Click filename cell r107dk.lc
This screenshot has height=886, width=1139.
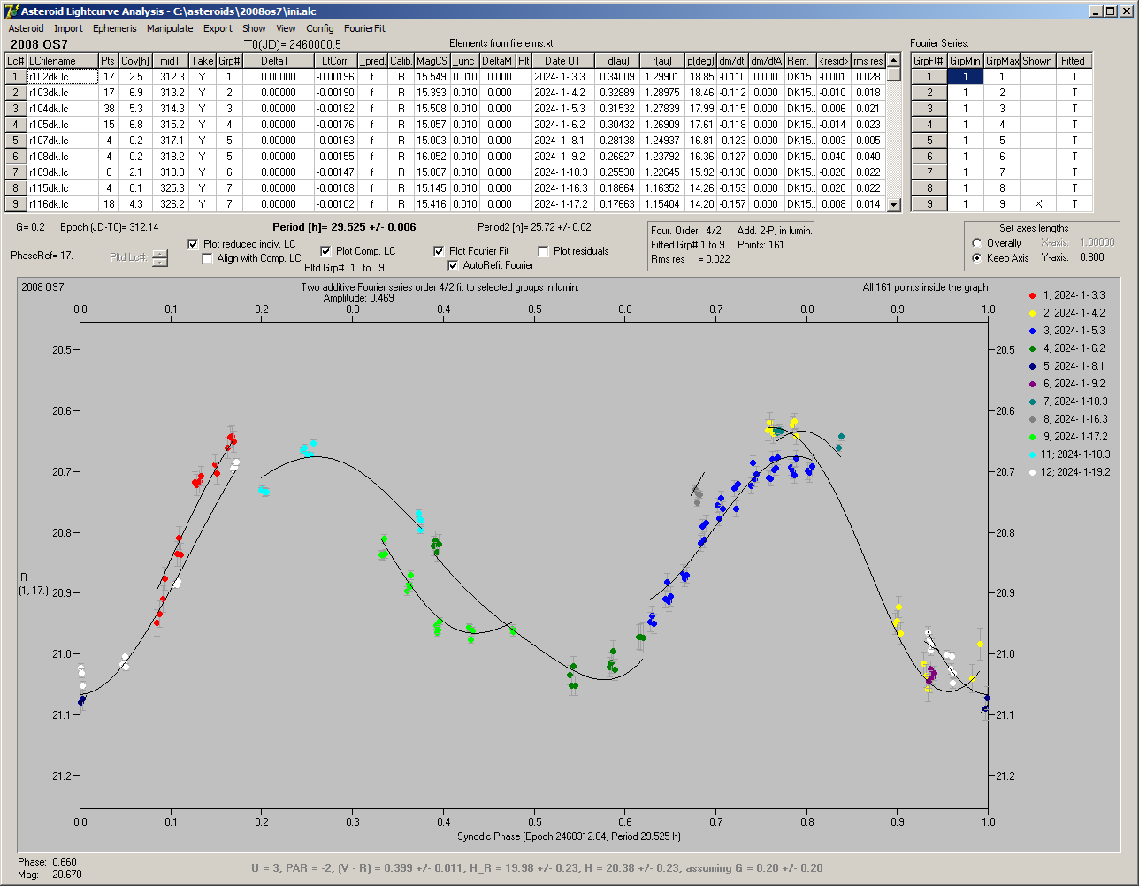click(62, 141)
